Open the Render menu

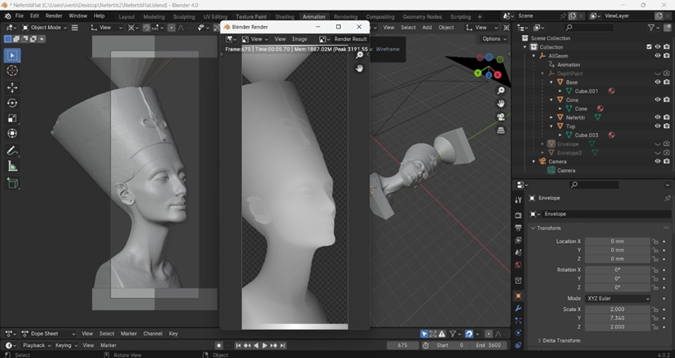pos(54,16)
